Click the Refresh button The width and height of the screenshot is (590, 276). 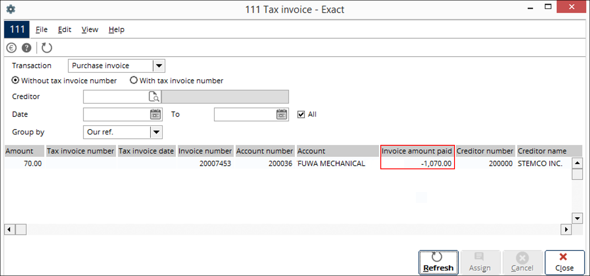pyautogui.click(x=439, y=263)
